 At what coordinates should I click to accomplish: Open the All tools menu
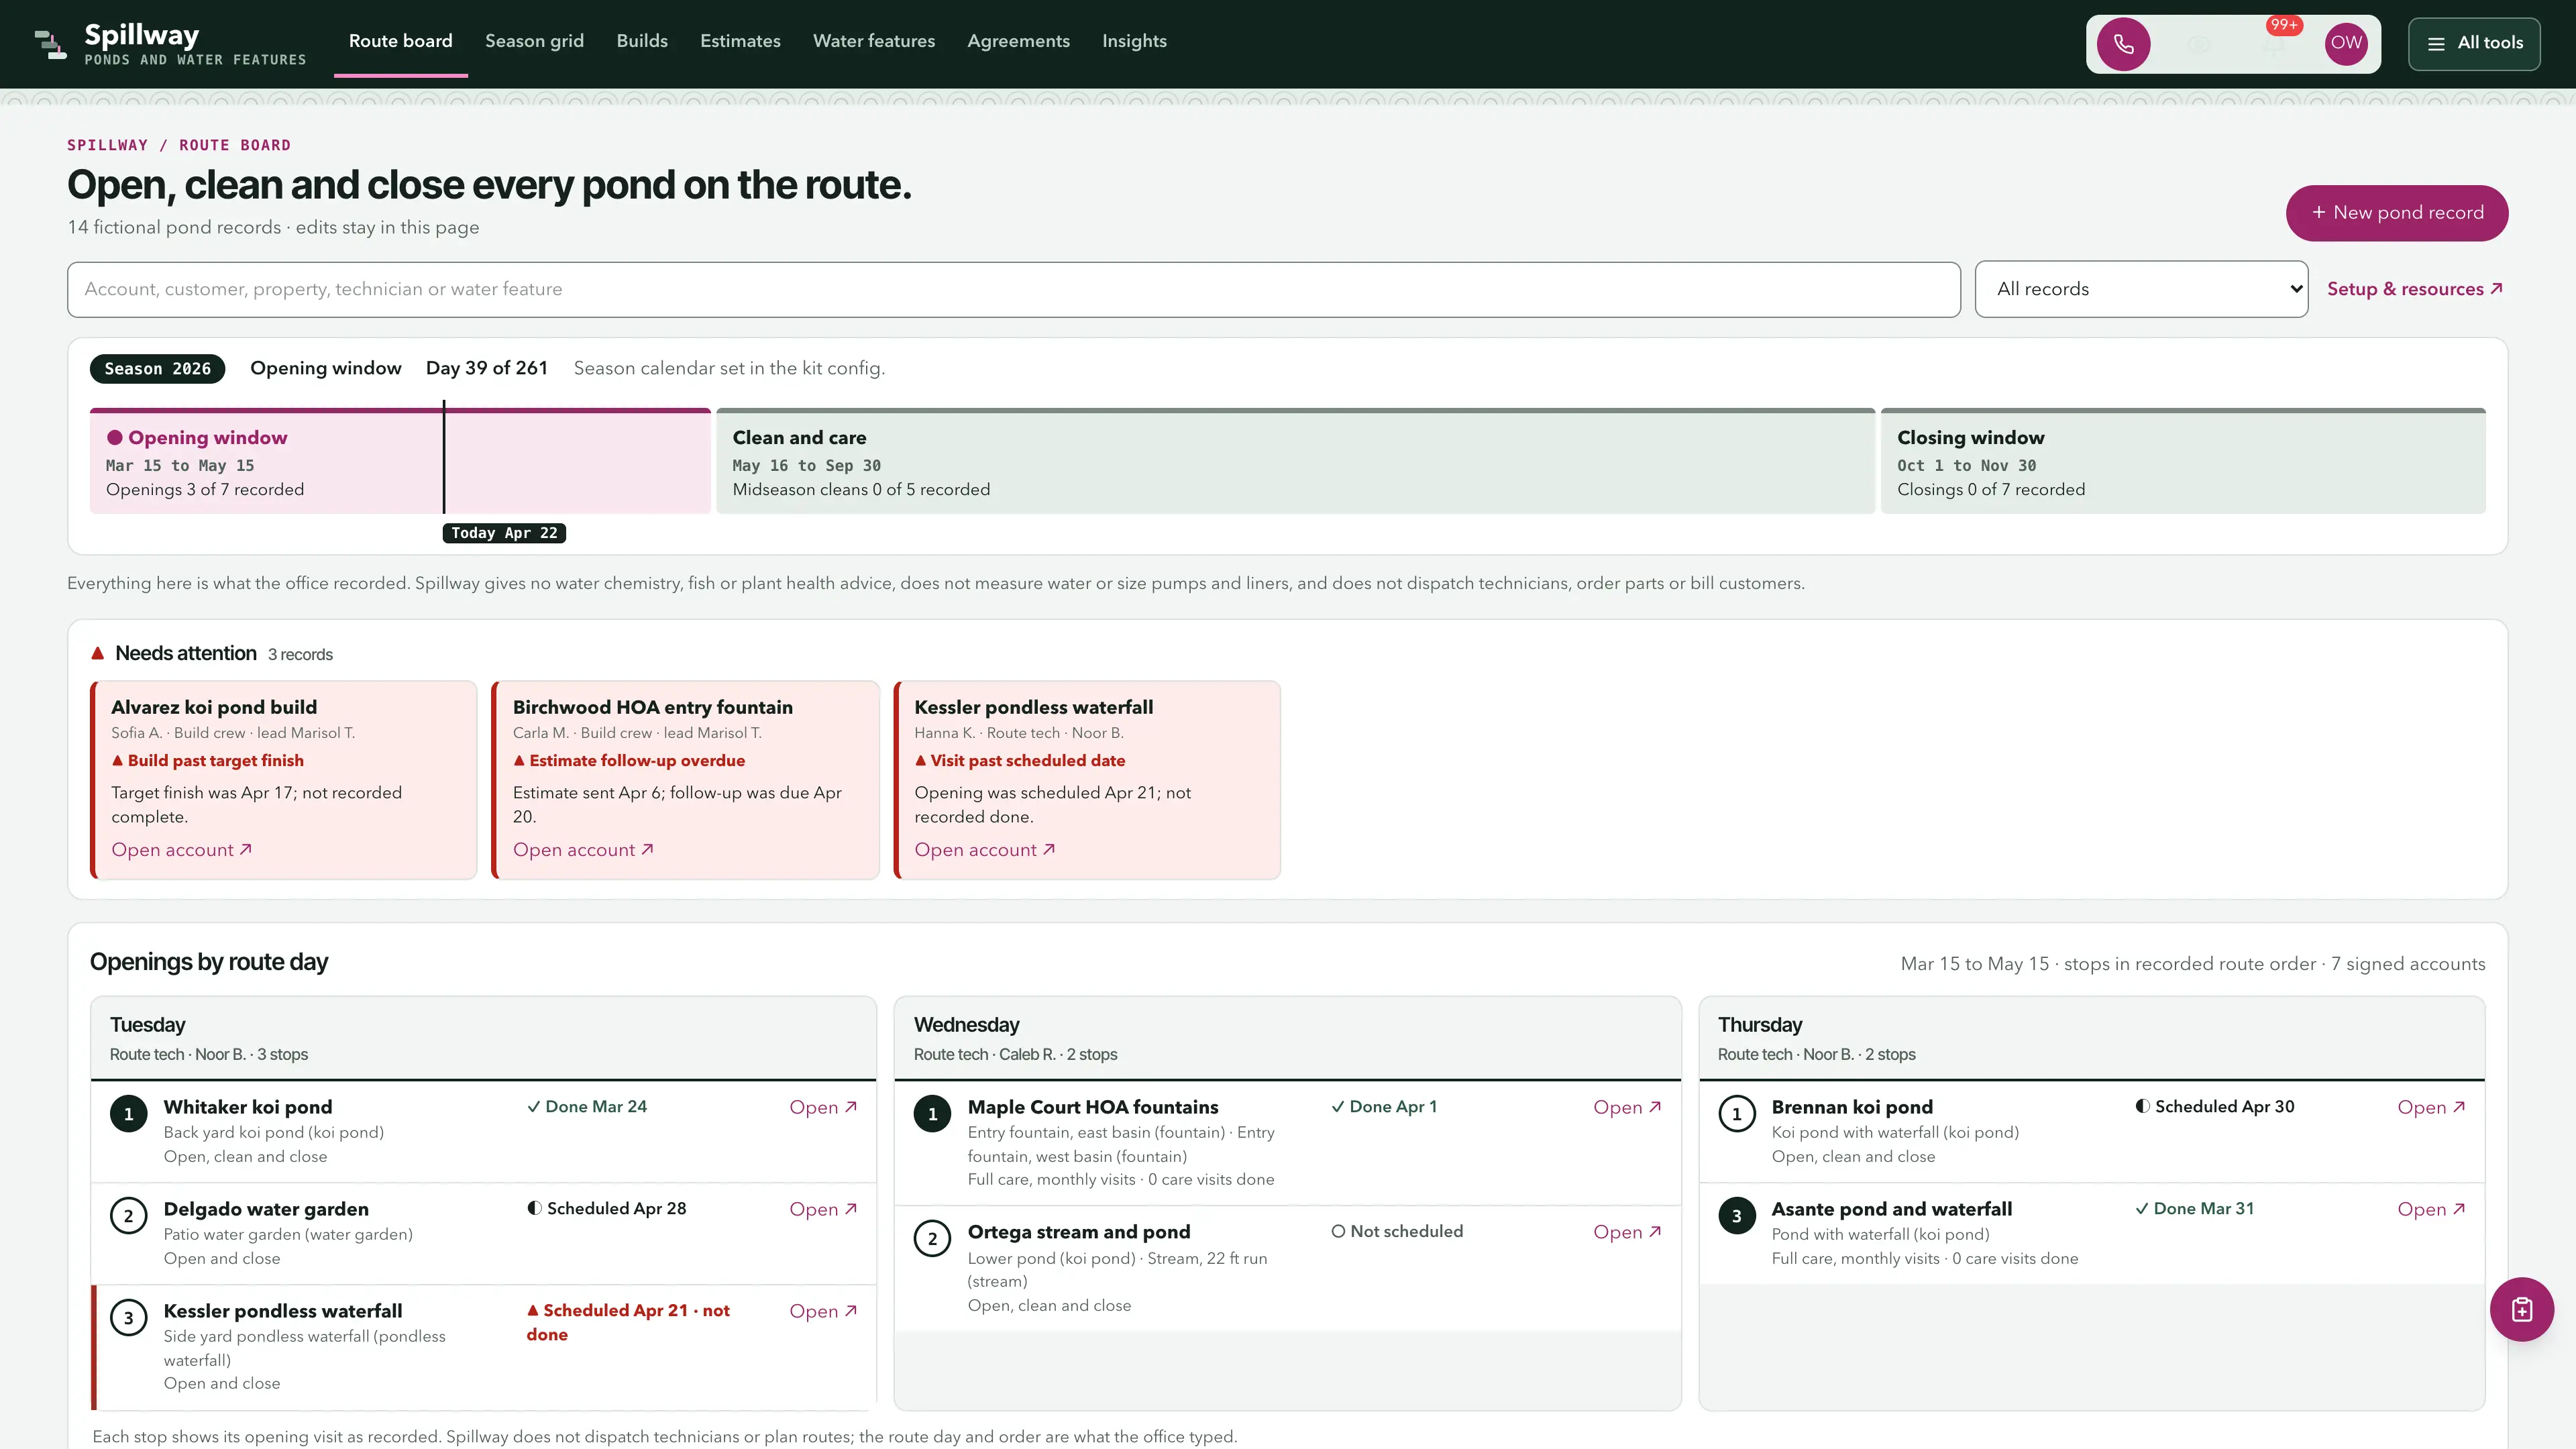coord(2474,44)
